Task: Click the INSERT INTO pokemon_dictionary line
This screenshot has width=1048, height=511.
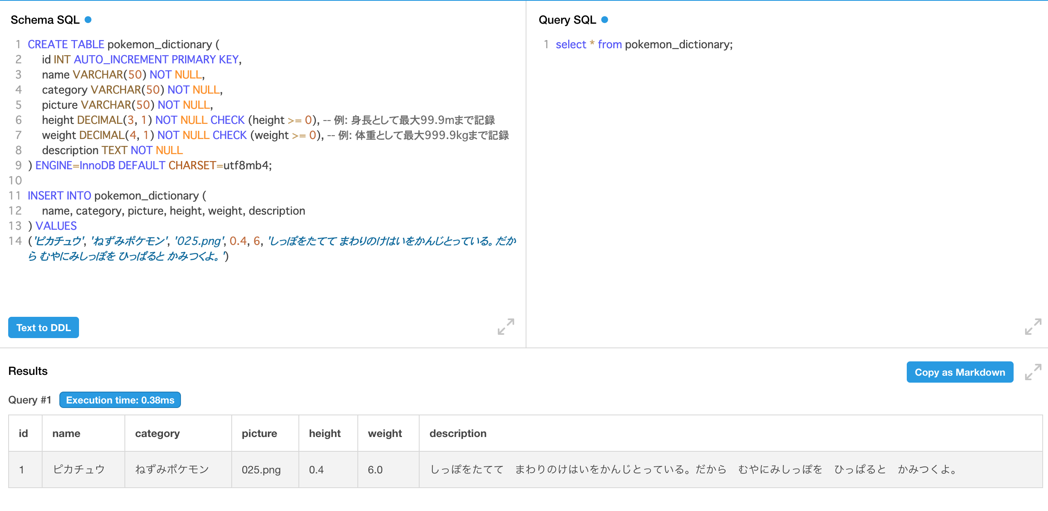Action: point(117,195)
